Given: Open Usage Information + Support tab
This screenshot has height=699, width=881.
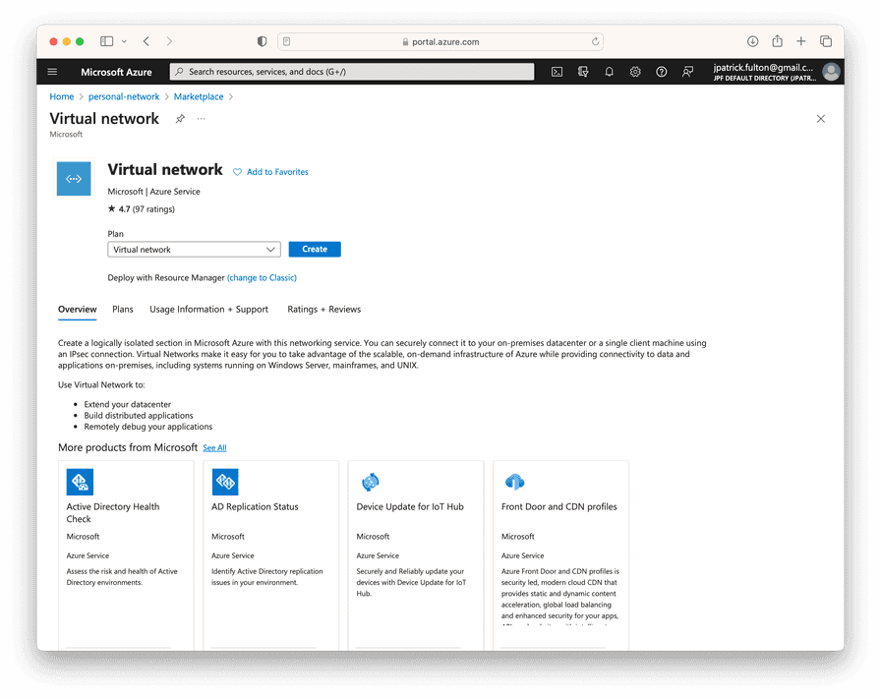Looking at the screenshot, I should point(208,310).
